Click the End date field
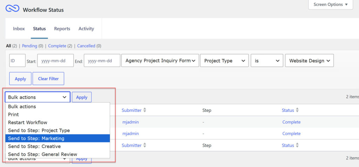The width and height of the screenshot is (359, 167). pos(102,60)
